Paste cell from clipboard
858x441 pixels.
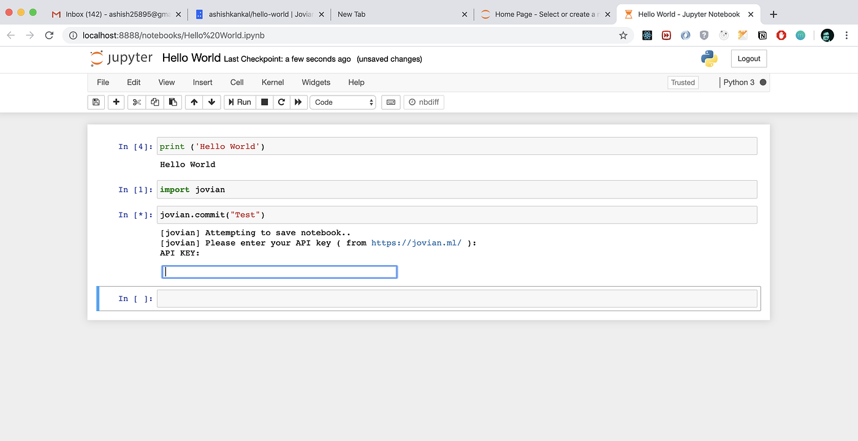pos(173,102)
